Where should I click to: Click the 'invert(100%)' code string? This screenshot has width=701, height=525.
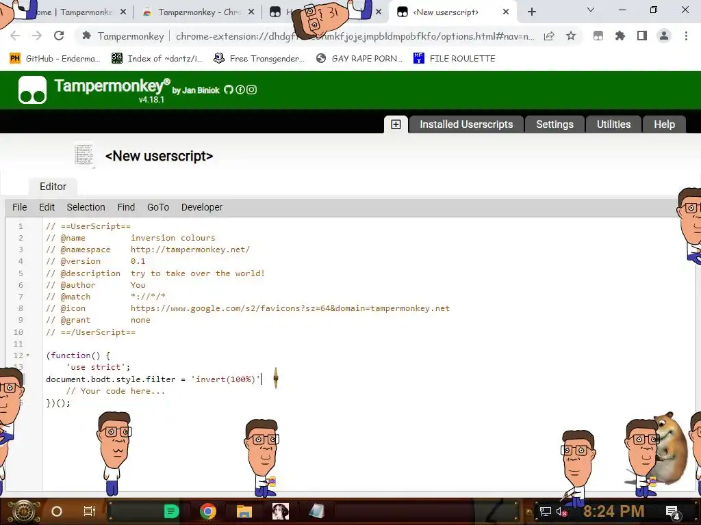pyautogui.click(x=225, y=379)
